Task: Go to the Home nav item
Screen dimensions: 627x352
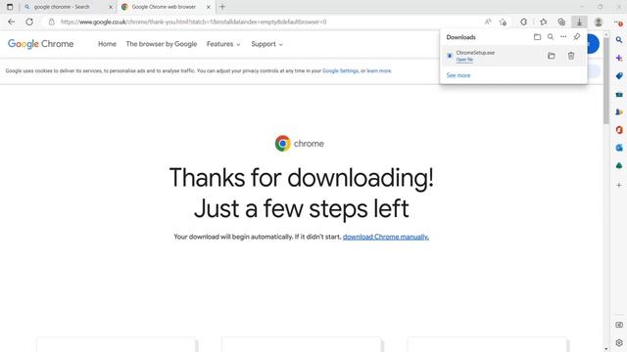Action: [x=107, y=44]
